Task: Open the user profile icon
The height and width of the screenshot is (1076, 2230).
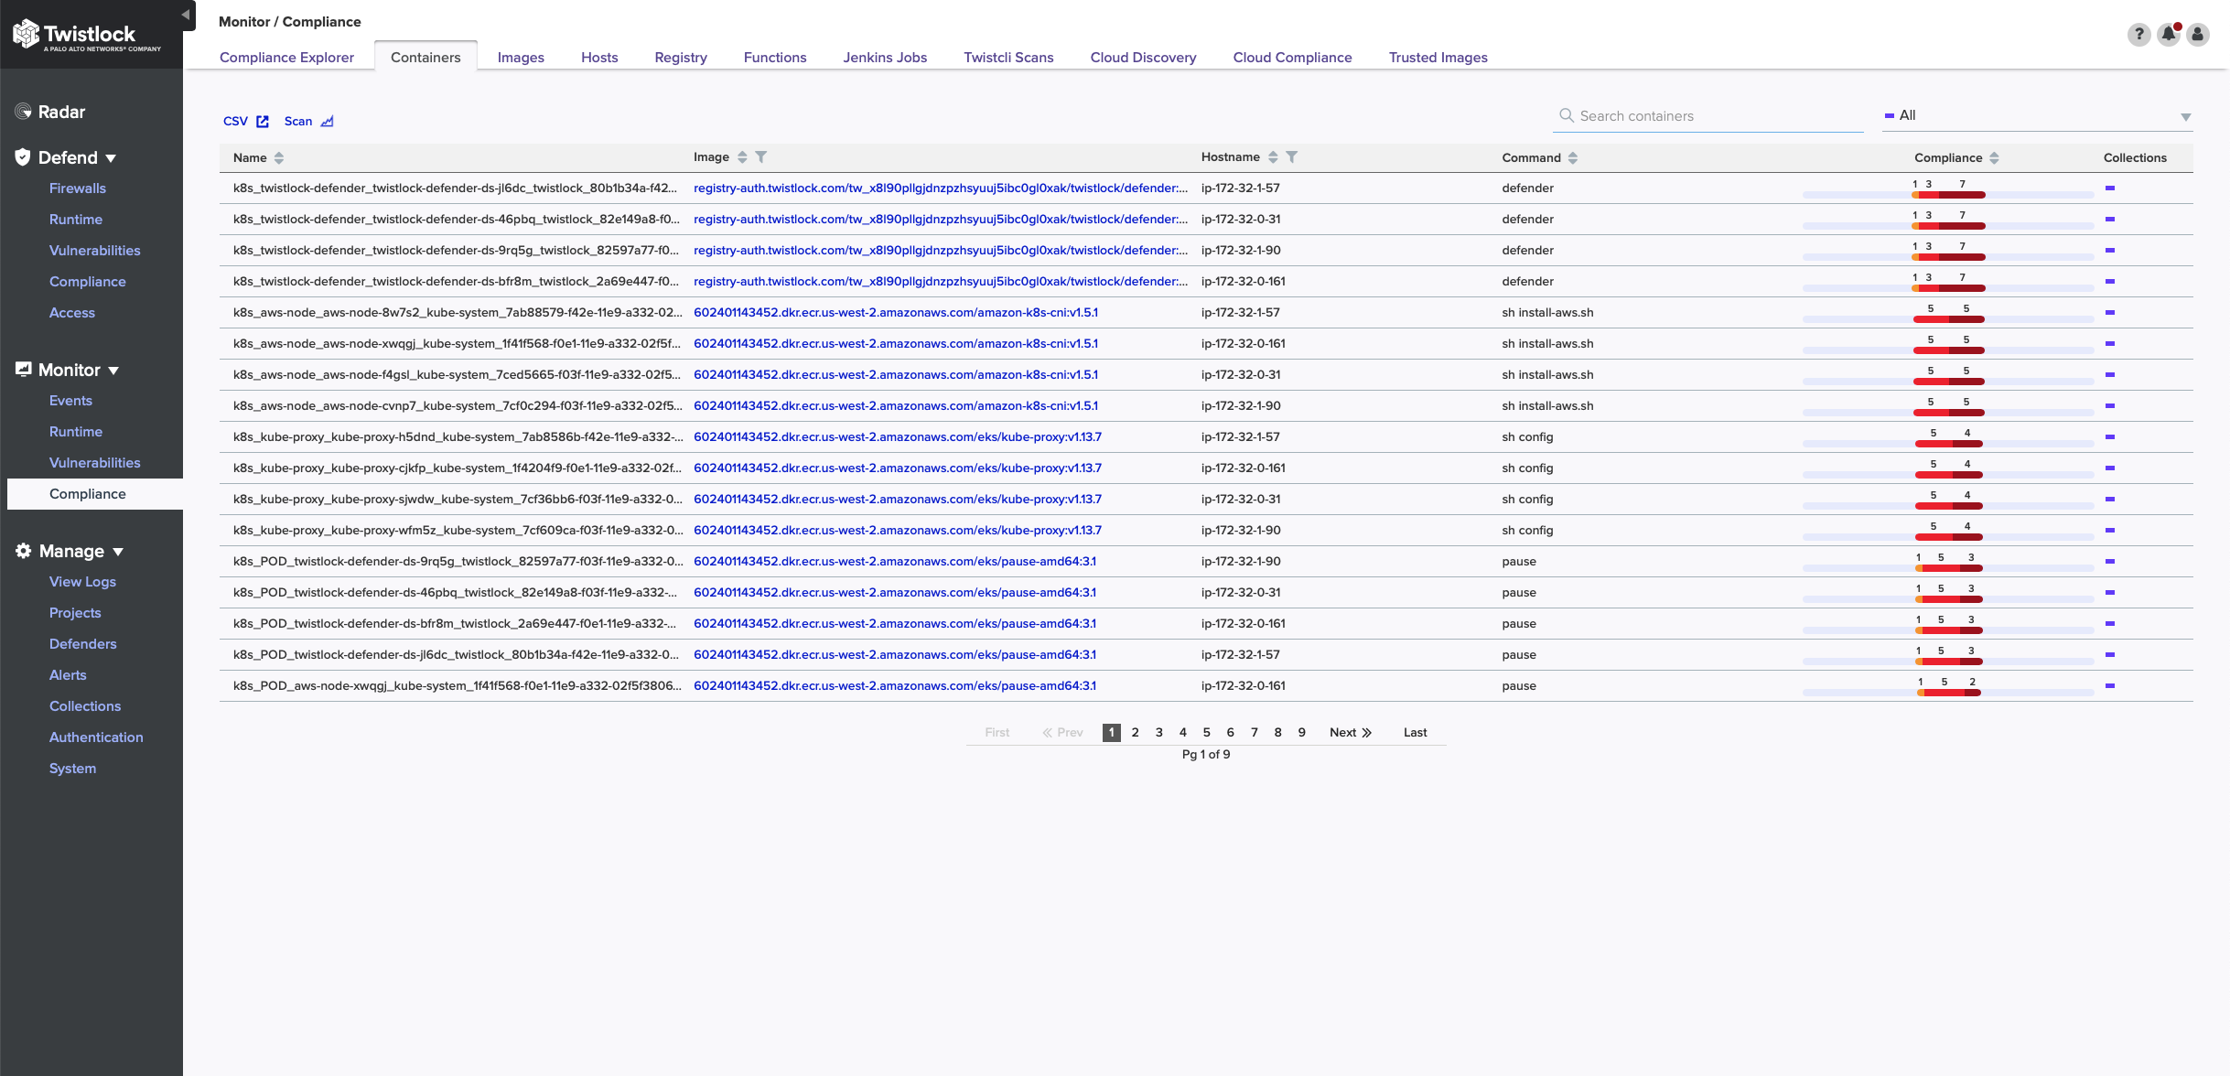Action: point(2197,35)
